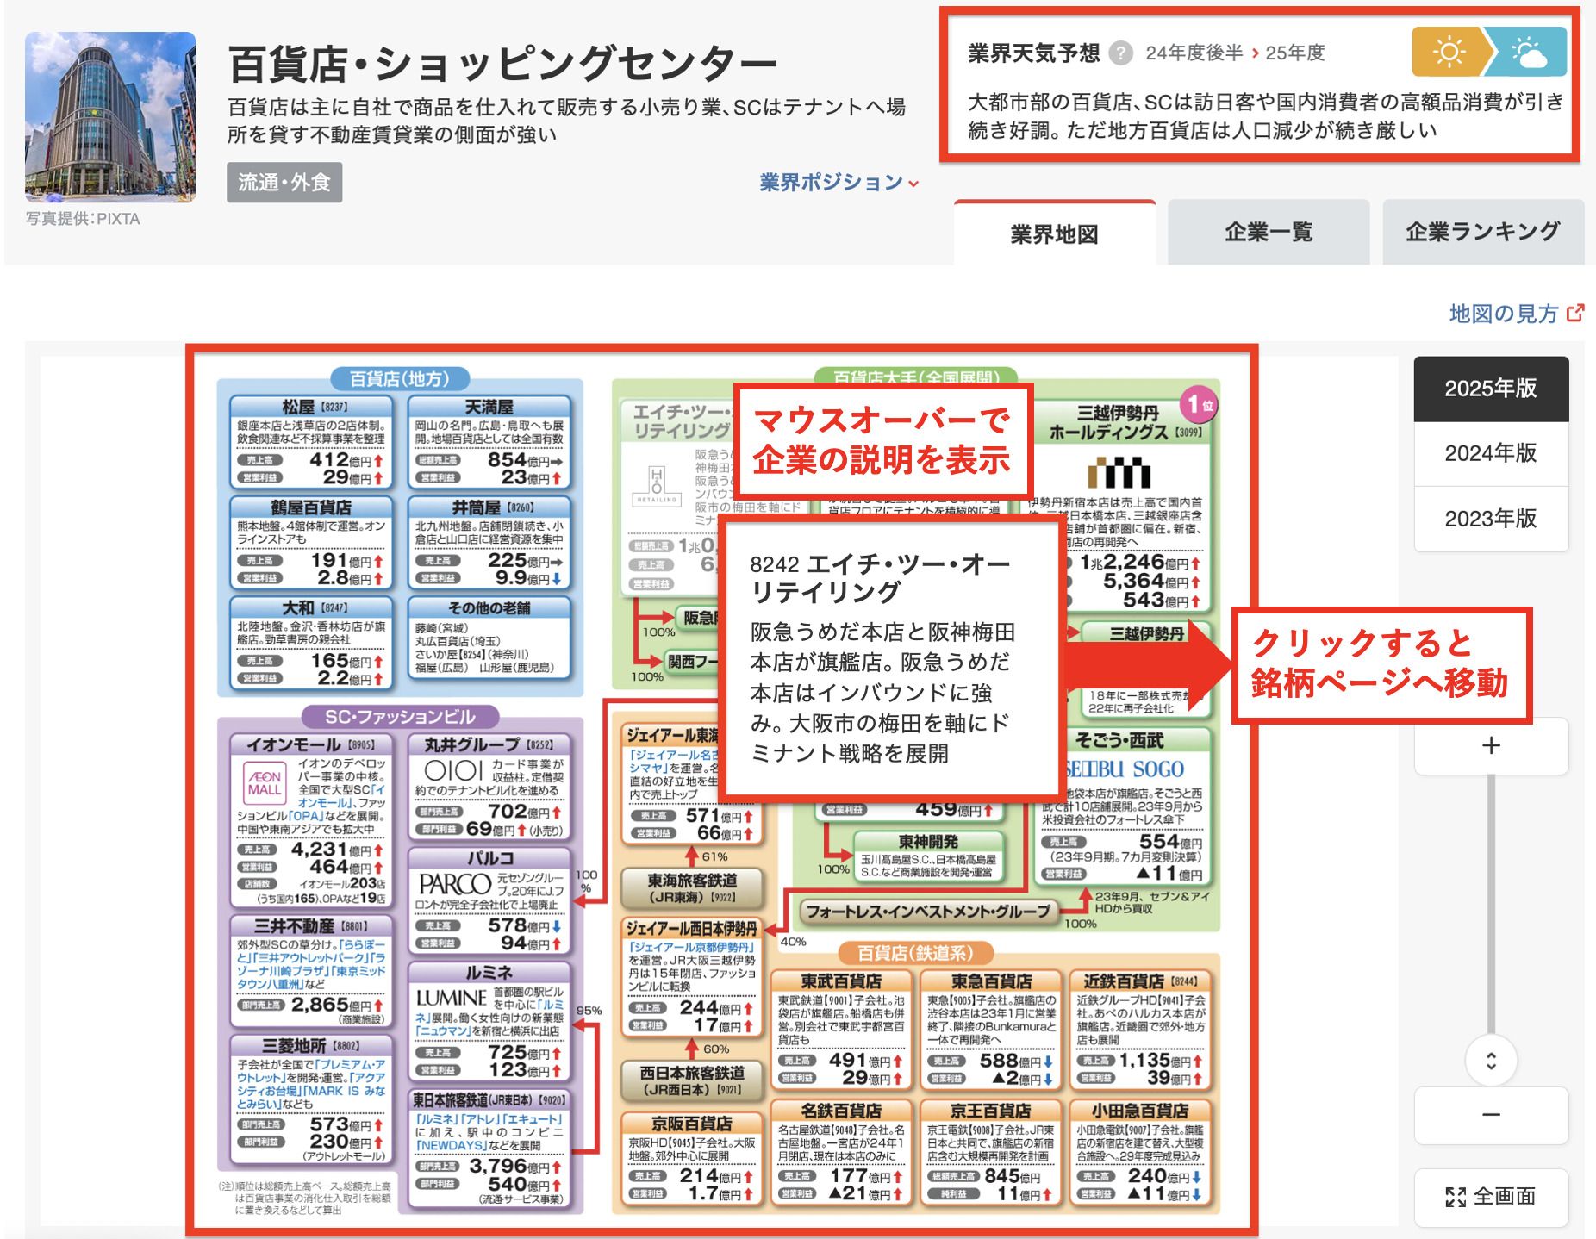Image resolution: width=1596 pixels, height=1239 pixels.
Task: Switch to the 企業ランキング tab
Action: click(1483, 232)
